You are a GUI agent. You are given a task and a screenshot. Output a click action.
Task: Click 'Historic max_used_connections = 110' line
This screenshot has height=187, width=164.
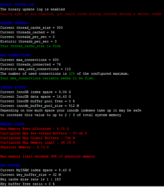point(35,69)
